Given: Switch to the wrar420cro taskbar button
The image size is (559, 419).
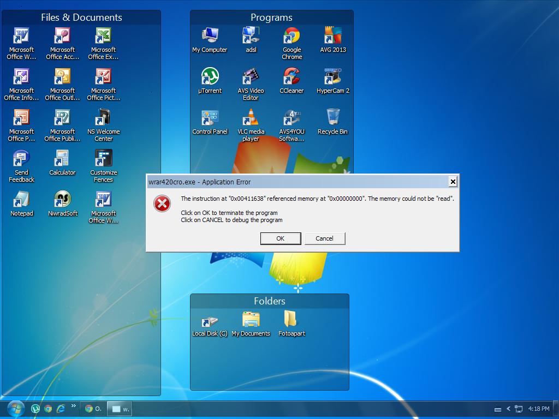Looking at the screenshot, I should (x=120, y=409).
